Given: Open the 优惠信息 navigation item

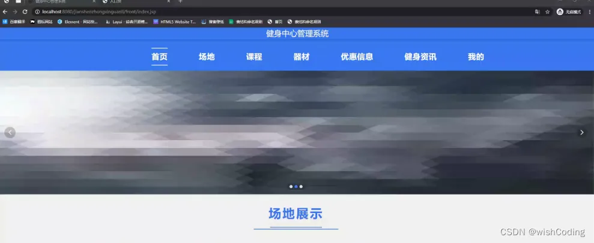Looking at the screenshot, I should (357, 57).
